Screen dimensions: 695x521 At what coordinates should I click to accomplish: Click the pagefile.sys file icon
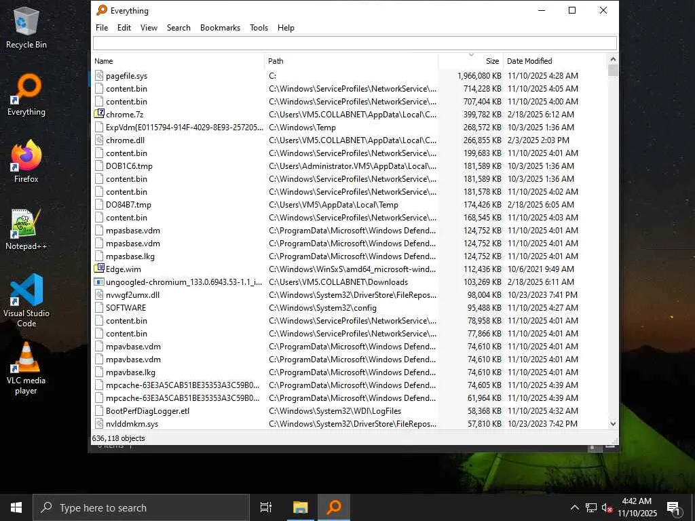[x=99, y=76]
